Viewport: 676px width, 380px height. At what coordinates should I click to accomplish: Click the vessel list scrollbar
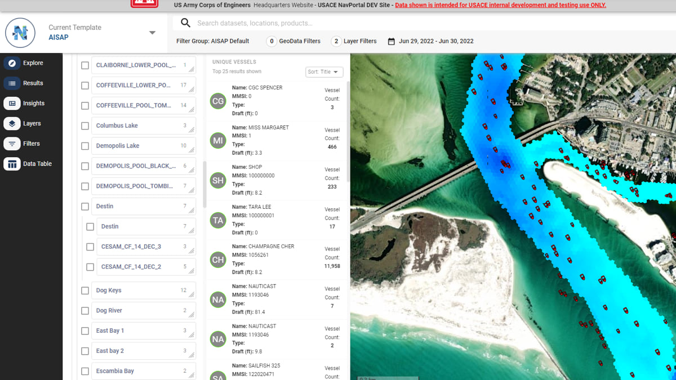tap(348, 132)
